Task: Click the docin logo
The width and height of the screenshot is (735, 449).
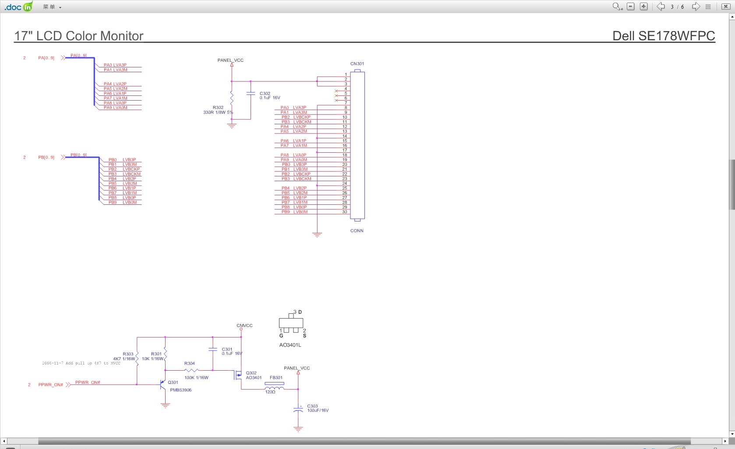Action: click(x=18, y=7)
